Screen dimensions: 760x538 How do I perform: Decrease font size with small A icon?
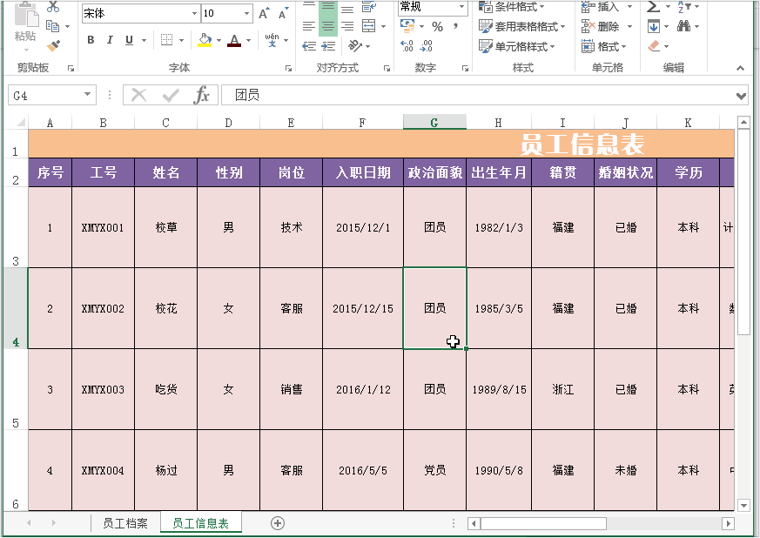point(283,14)
